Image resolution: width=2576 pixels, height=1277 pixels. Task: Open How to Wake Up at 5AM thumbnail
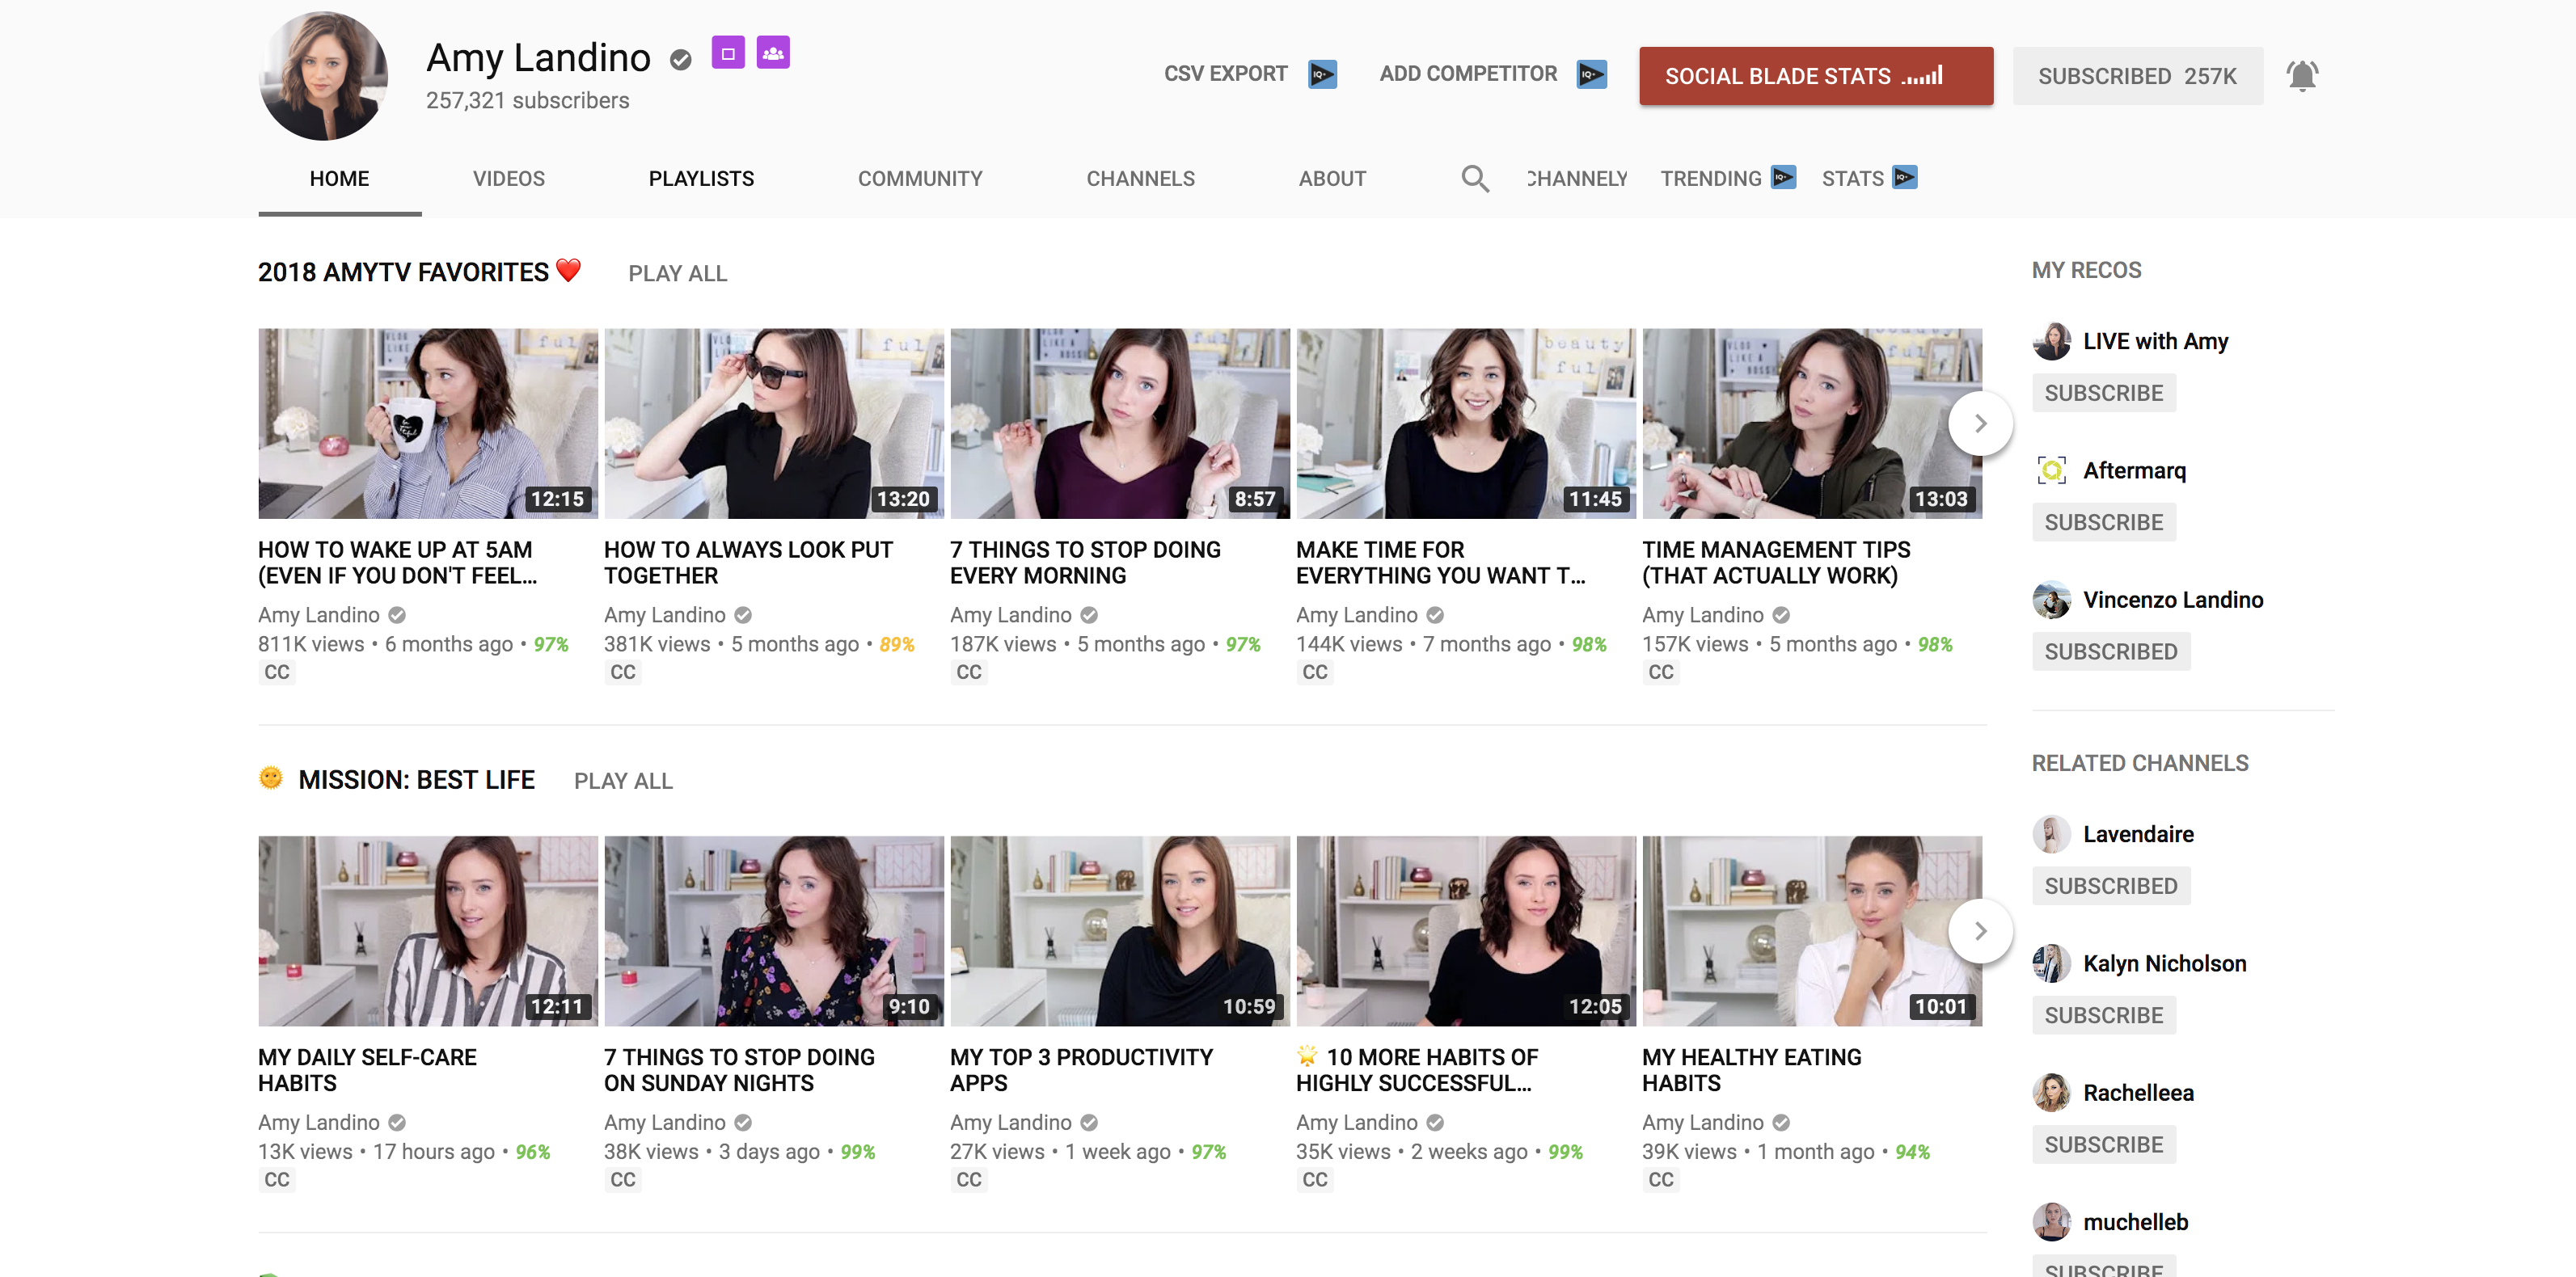click(x=428, y=424)
